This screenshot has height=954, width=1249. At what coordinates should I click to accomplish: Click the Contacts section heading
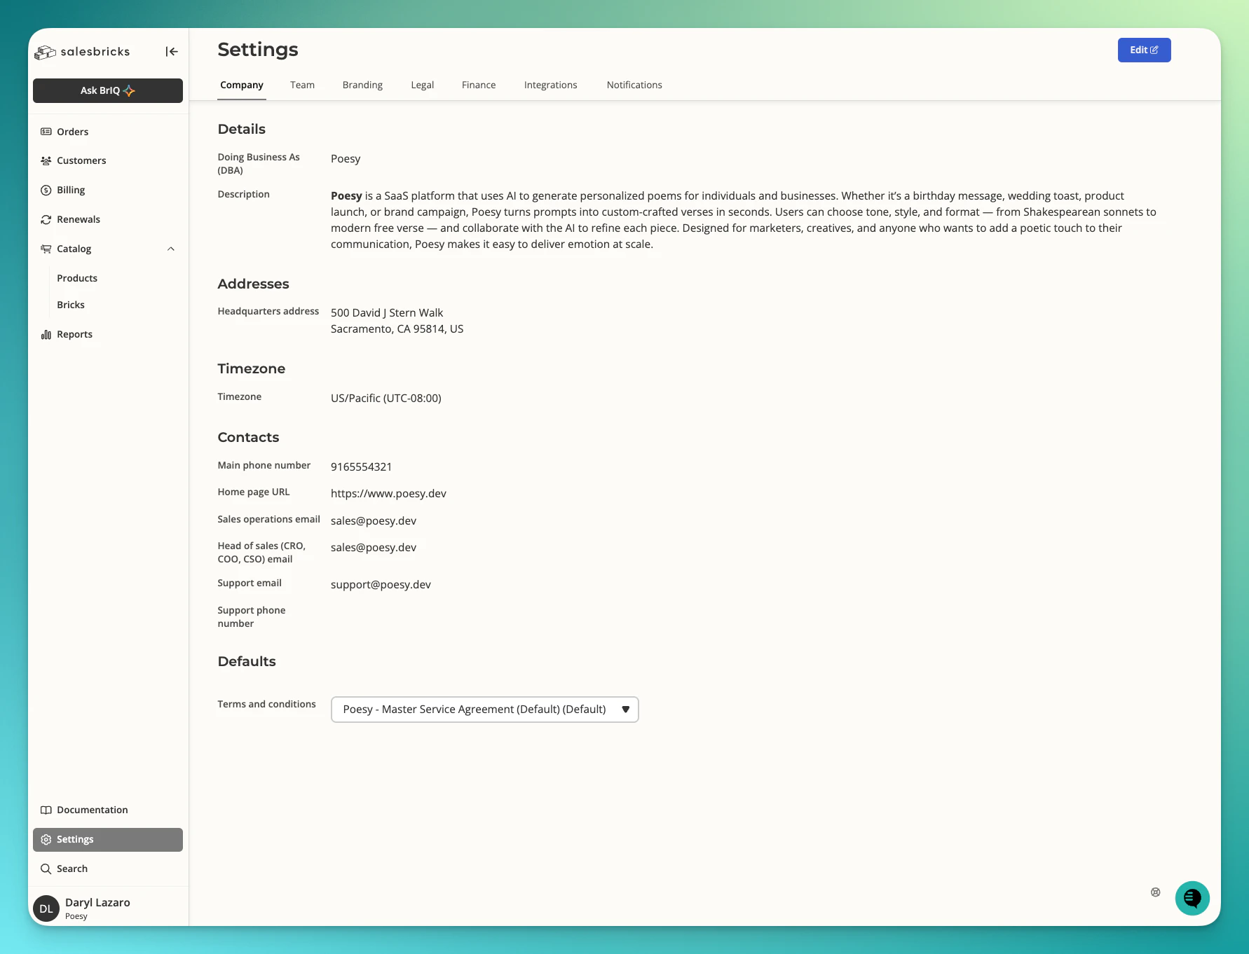pyautogui.click(x=248, y=438)
